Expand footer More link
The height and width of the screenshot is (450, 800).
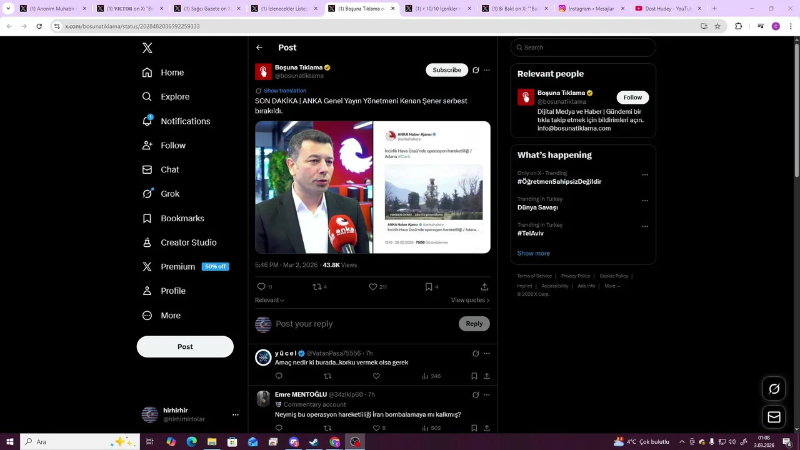click(612, 286)
